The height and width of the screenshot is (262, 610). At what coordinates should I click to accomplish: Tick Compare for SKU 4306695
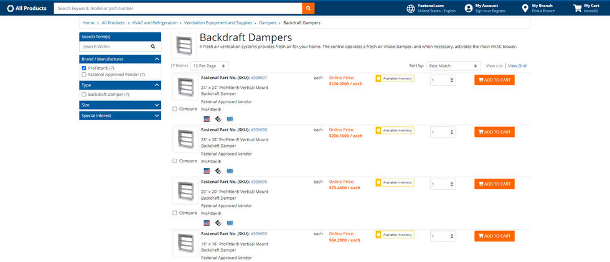click(x=175, y=213)
